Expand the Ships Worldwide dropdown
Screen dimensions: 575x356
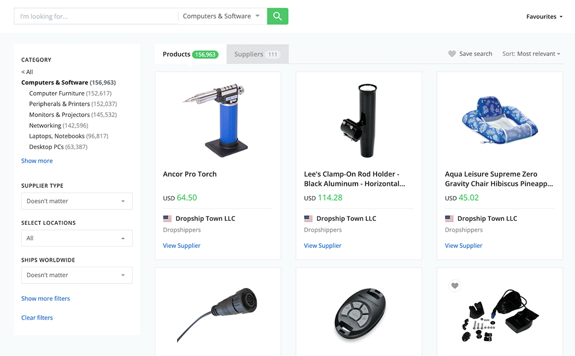click(76, 275)
